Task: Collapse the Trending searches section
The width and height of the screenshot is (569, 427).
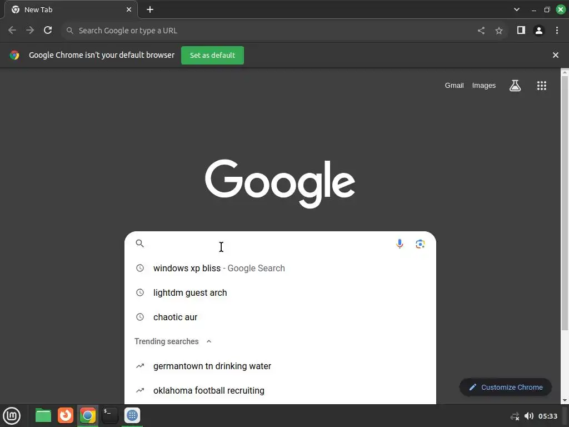Action: pos(209,341)
